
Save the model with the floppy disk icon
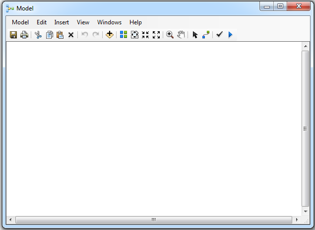[13, 35]
